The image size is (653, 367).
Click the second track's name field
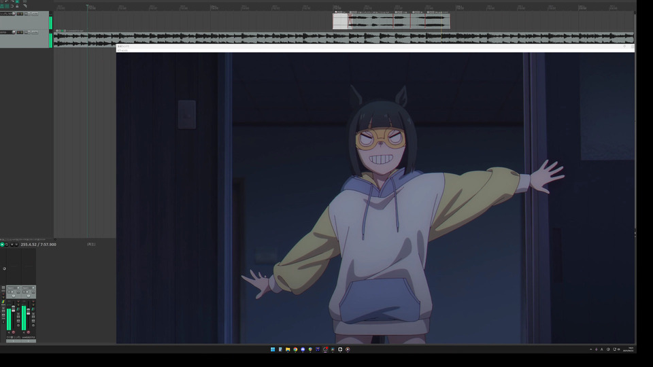(x=6, y=32)
